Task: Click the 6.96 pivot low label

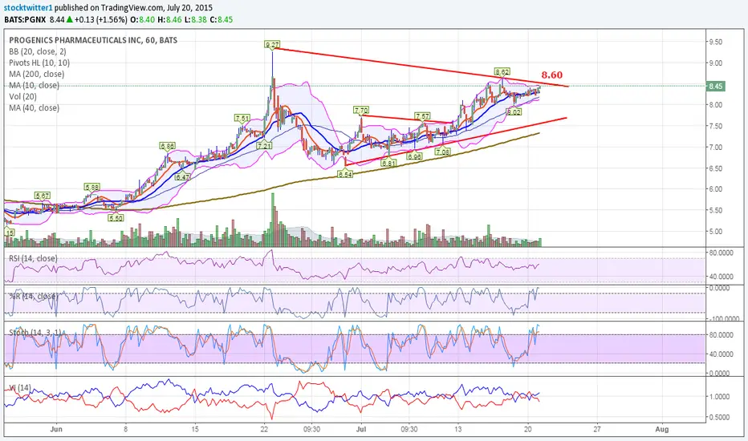Action: pyautogui.click(x=414, y=157)
